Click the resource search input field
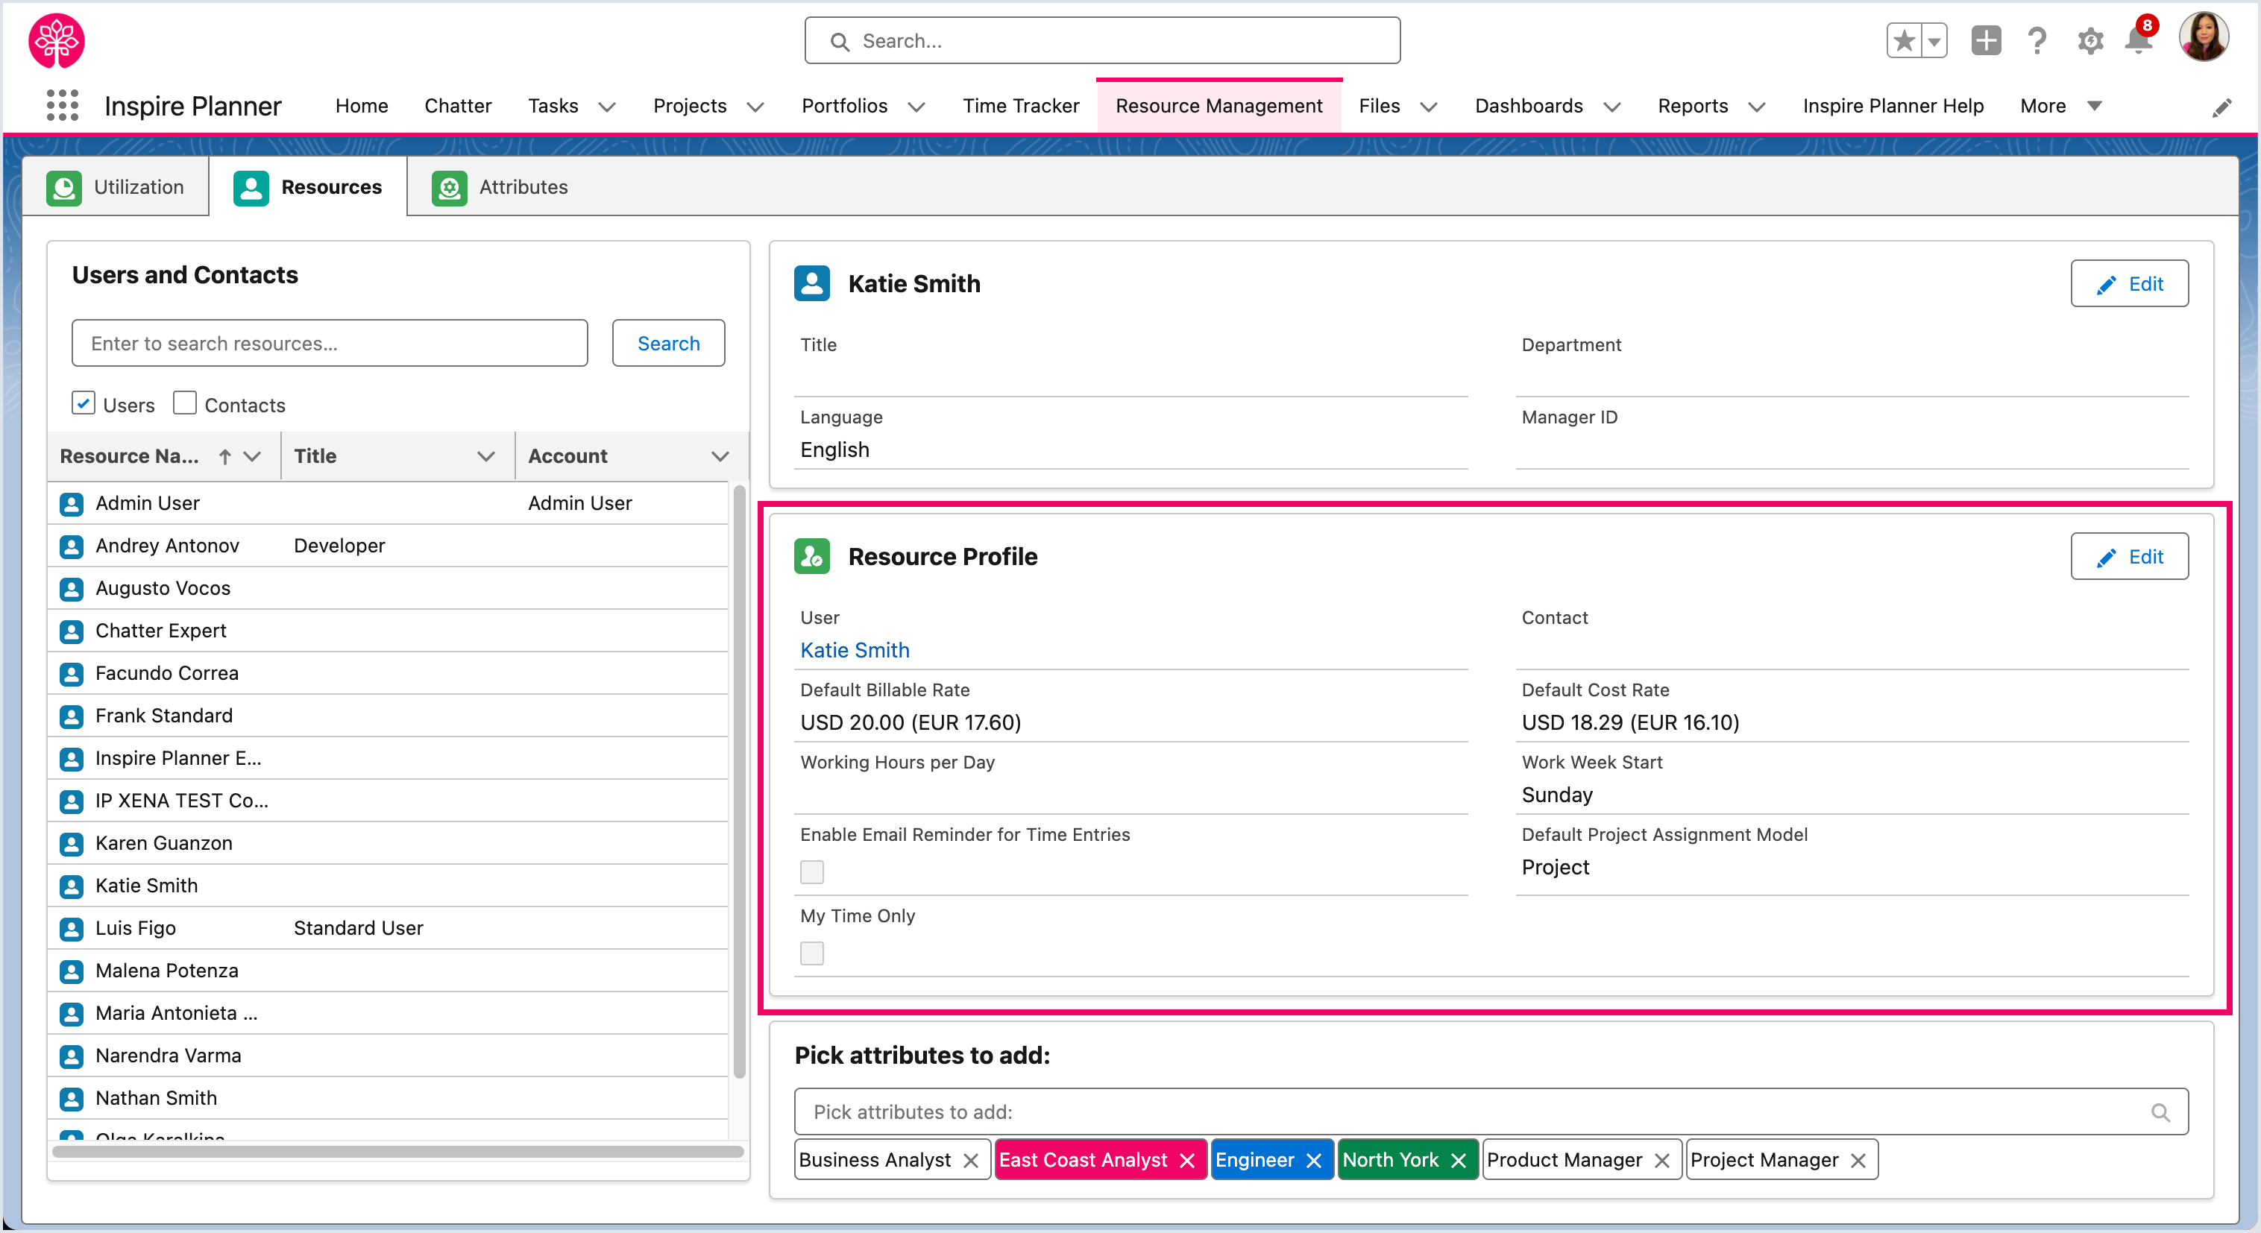Viewport: 2261px width, 1233px height. pyautogui.click(x=329, y=343)
